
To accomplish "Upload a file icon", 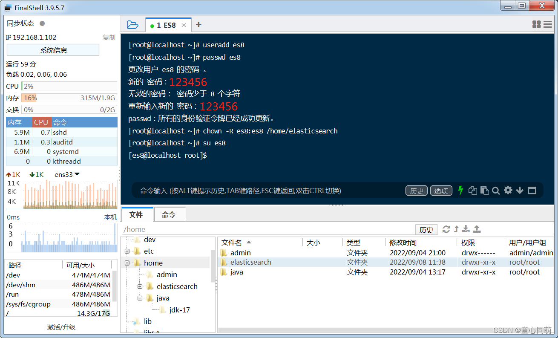I will point(477,229).
